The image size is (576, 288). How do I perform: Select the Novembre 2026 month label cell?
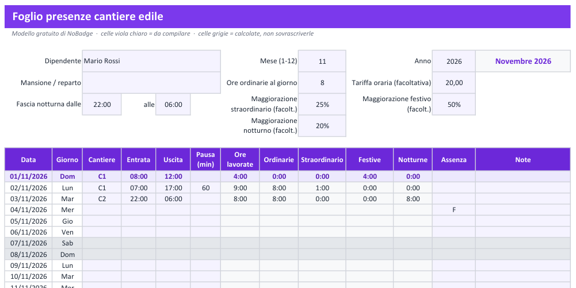523,61
